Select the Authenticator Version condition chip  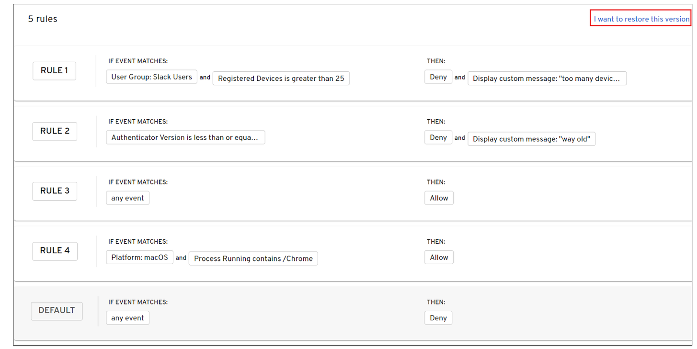tap(185, 138)
